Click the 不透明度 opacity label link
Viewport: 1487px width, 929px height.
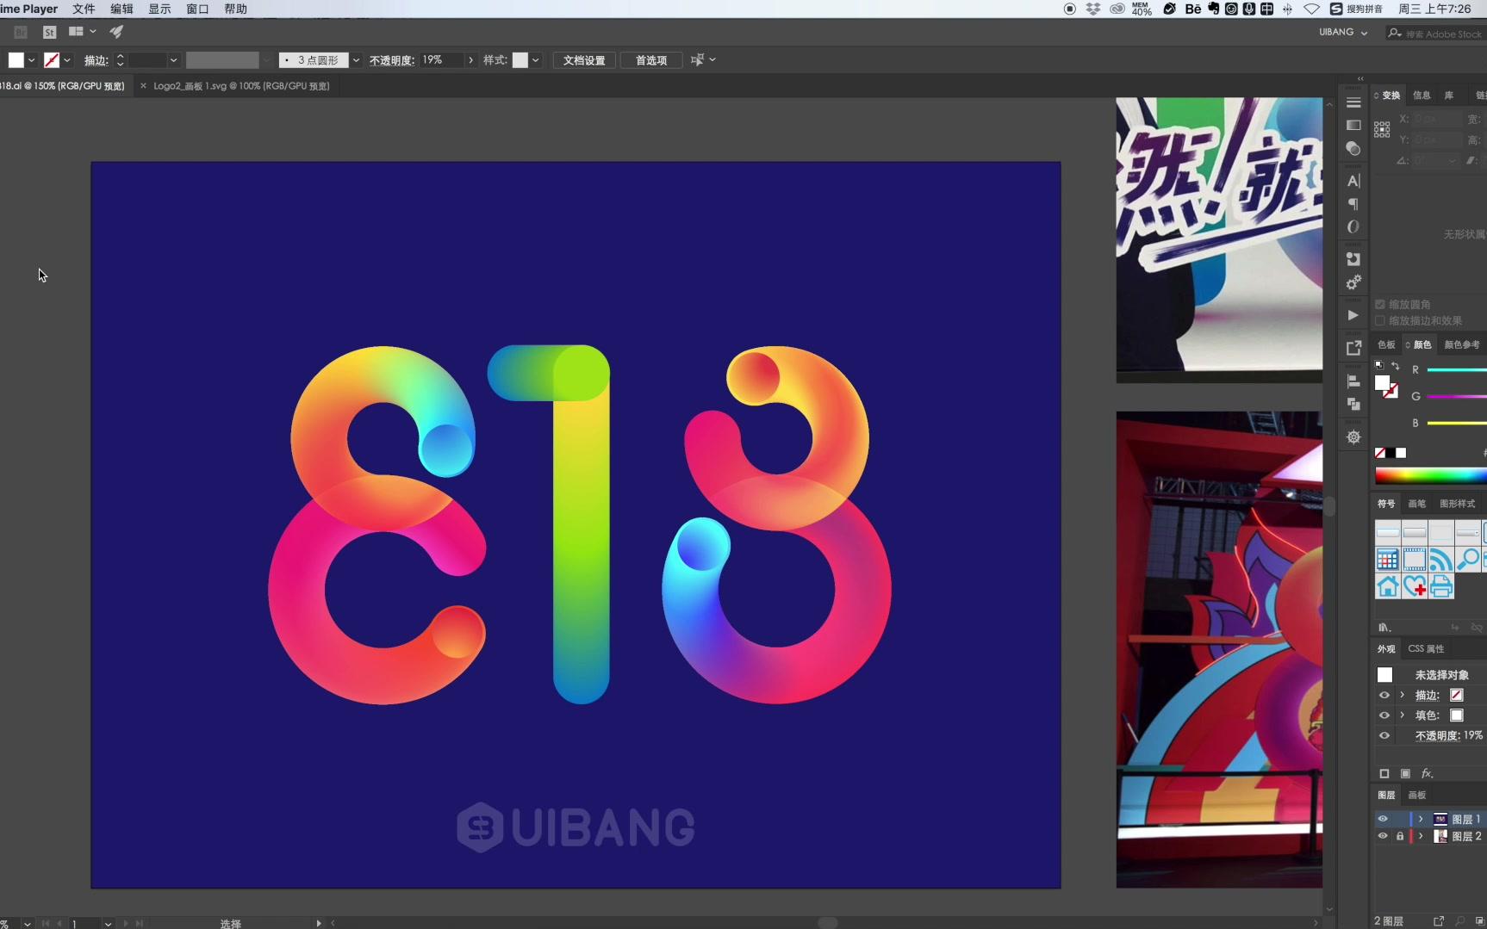point(390,60)
